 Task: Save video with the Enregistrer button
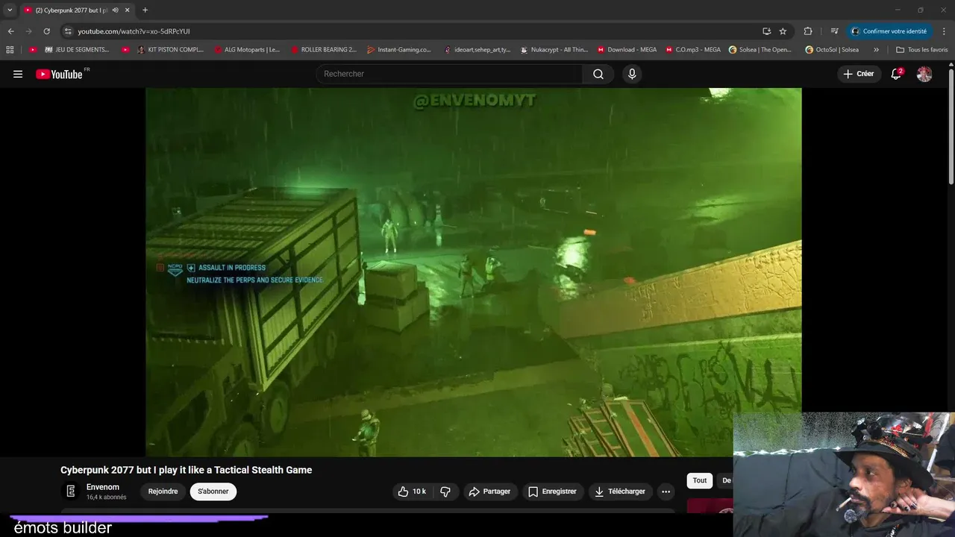pyautogui.click(x=552, y=492)
